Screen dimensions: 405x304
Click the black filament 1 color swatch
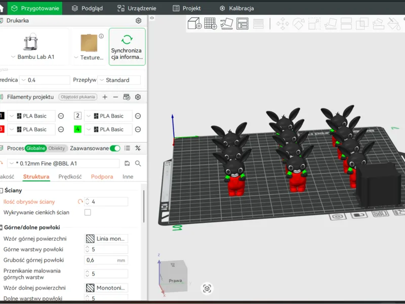tap(2, 116)
